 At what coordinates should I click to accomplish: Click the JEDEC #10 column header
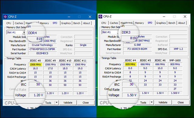coord(65,61)
